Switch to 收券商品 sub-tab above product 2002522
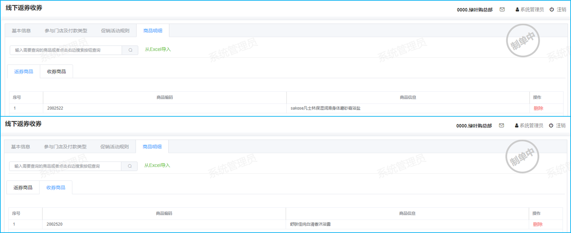The height and width of the screenshot is (233, 571). click(x=57, y=71)
